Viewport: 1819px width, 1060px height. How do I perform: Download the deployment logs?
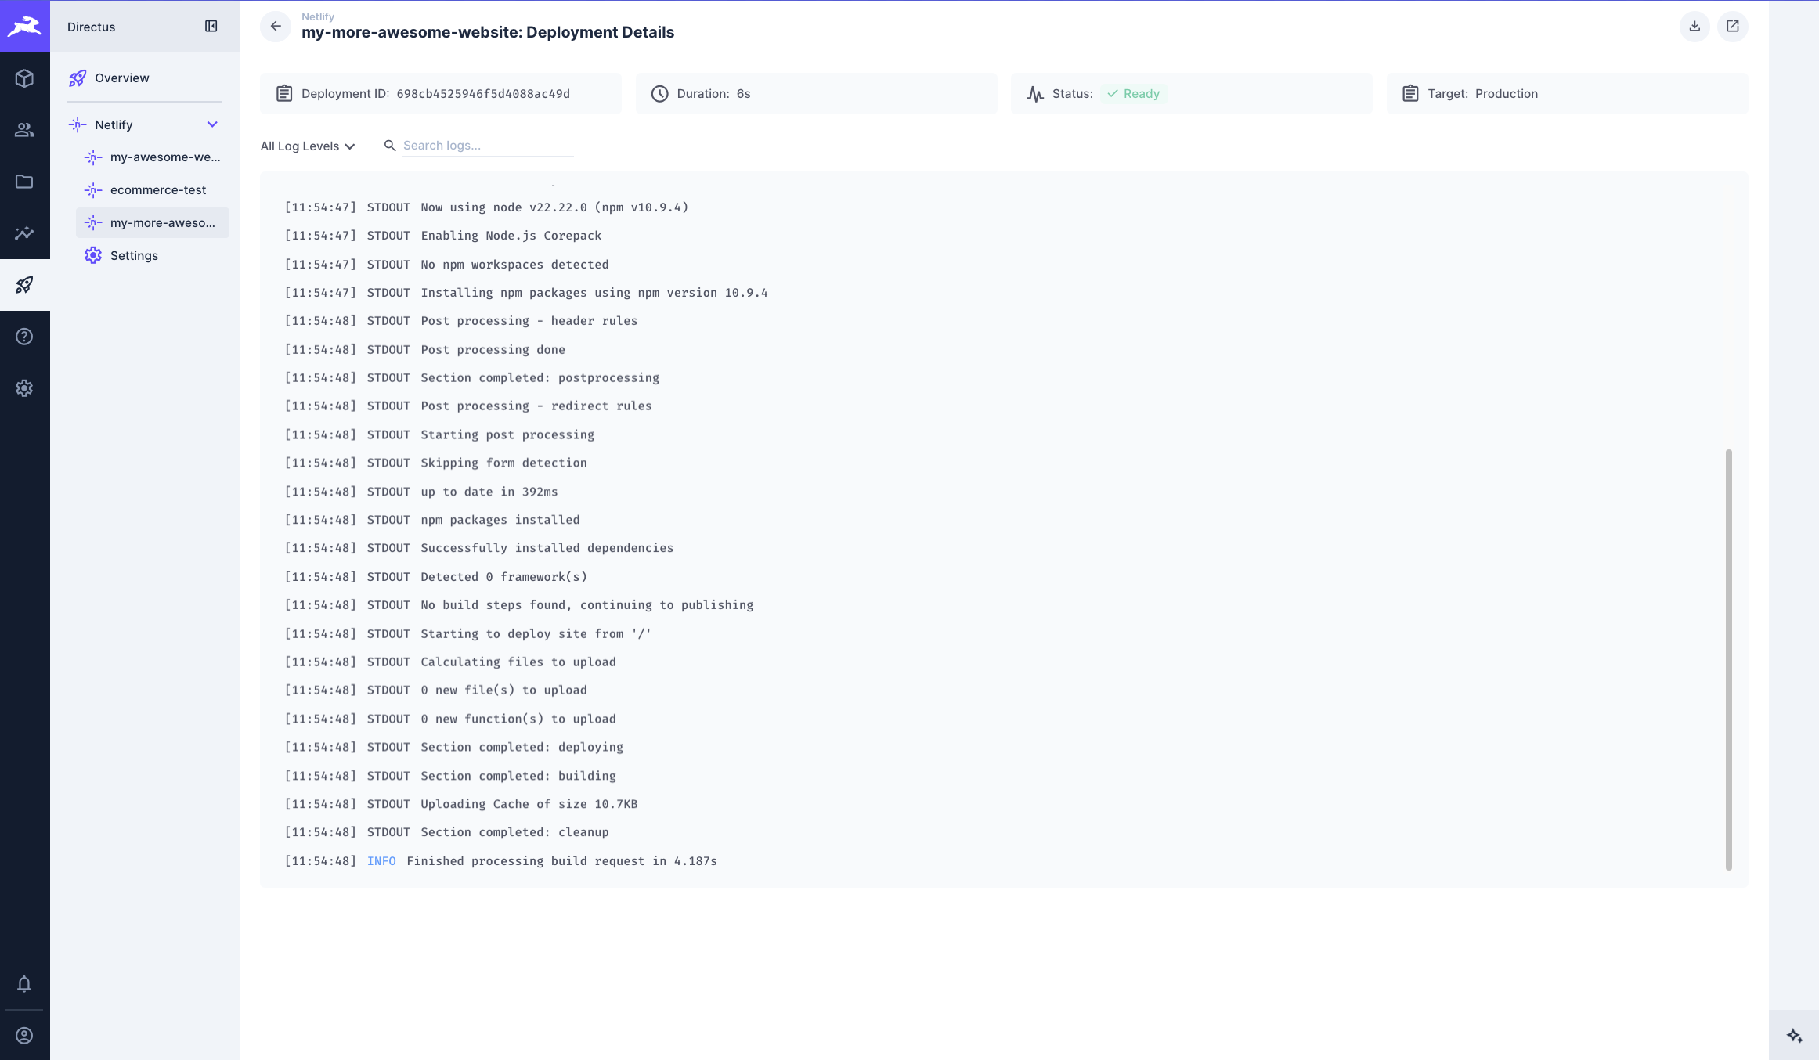click(x=1694, y=26)
